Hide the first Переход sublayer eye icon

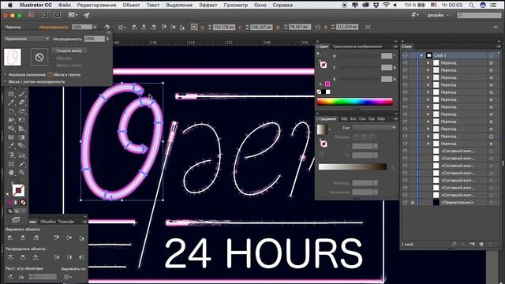point(405,63)
